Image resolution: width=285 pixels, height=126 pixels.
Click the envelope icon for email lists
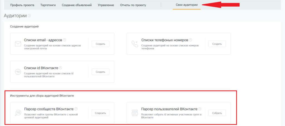18,44
